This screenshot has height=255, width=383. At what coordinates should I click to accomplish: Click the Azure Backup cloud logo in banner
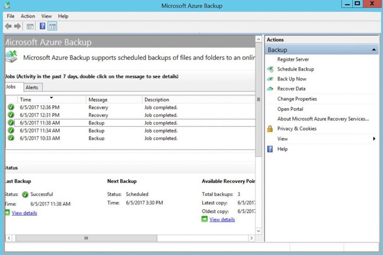pyautogui.click(x=12, y=56)
